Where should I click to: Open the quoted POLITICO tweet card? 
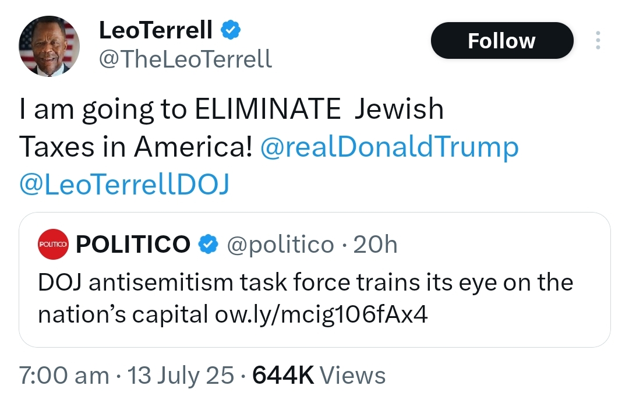click(x=314, y=280)
